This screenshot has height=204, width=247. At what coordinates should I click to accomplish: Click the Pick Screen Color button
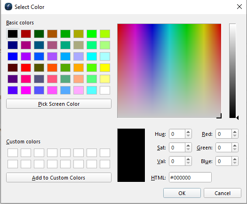(59, 104)
